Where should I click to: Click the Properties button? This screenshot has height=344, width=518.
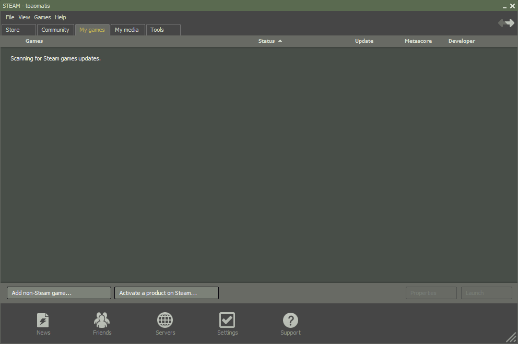(431, 293)
